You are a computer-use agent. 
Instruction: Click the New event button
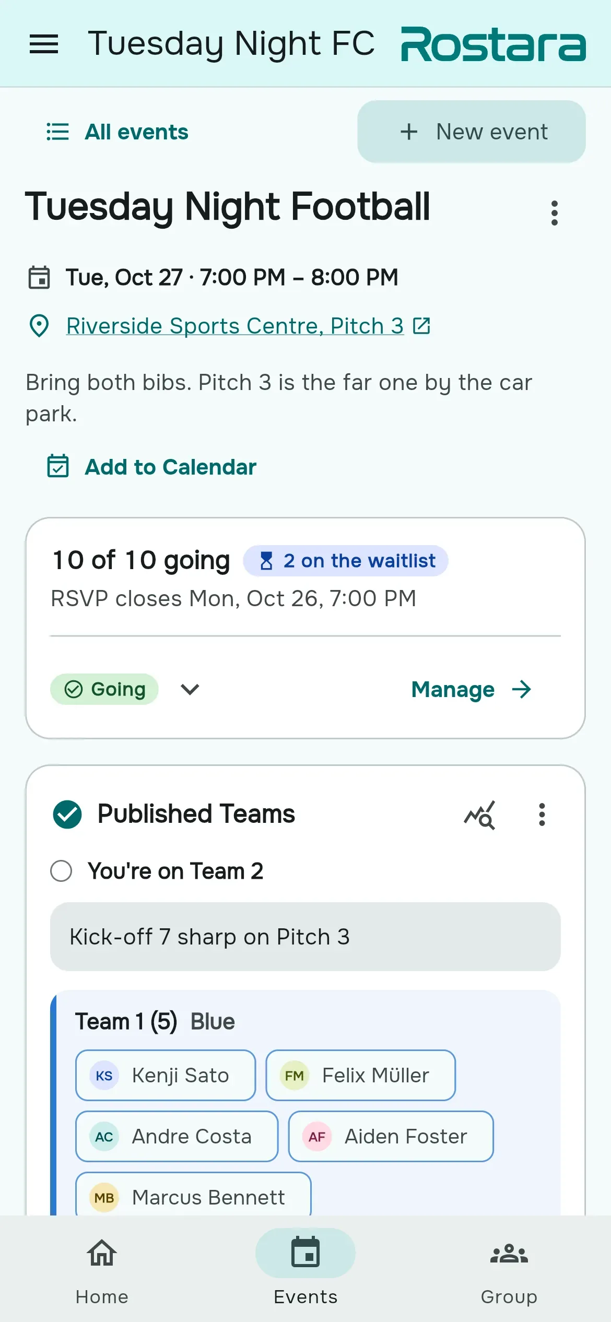click(x=472, y=132)
